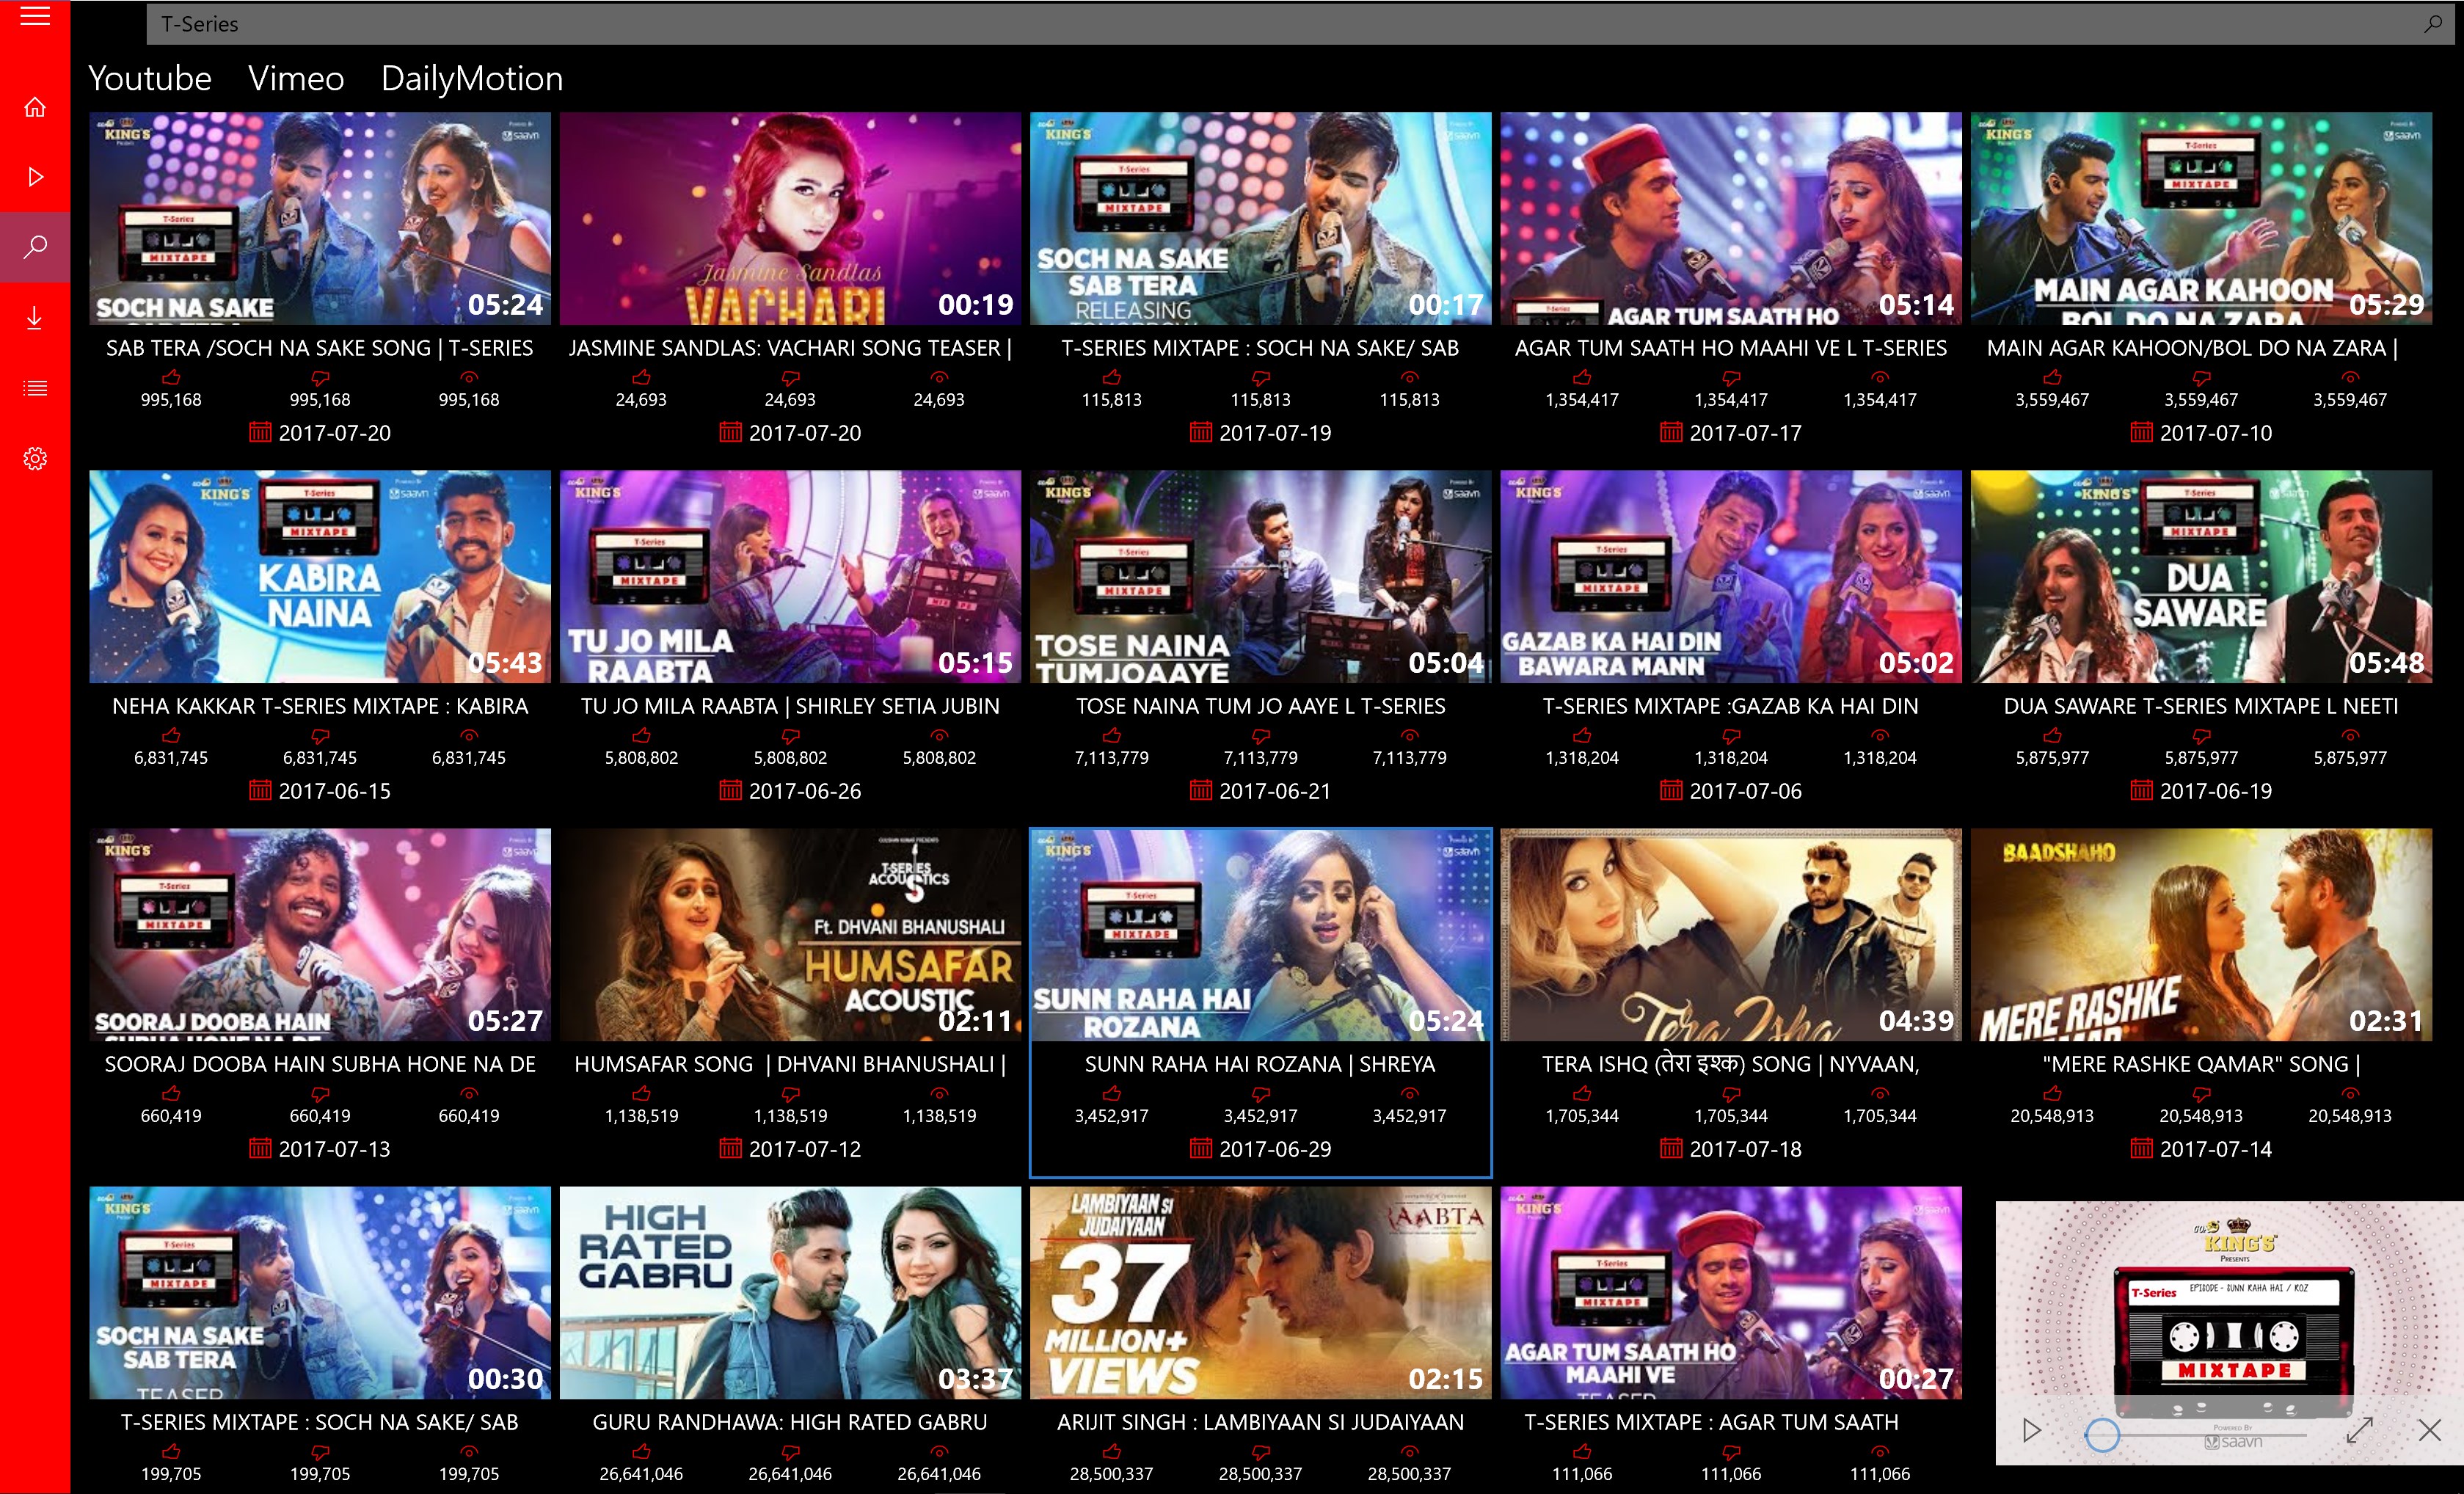Open settings with the sidebar gear icon
Image resolution: width=2464 pixels, height=1494 pixels.
tap(35, 459)
